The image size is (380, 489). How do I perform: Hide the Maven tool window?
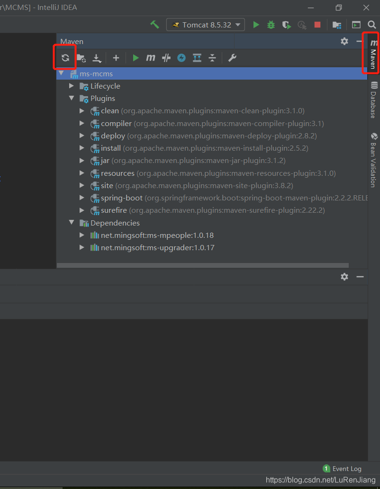(x=359, y=41)
